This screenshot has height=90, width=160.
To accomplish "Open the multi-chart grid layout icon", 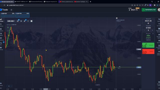I will (31, 21).
